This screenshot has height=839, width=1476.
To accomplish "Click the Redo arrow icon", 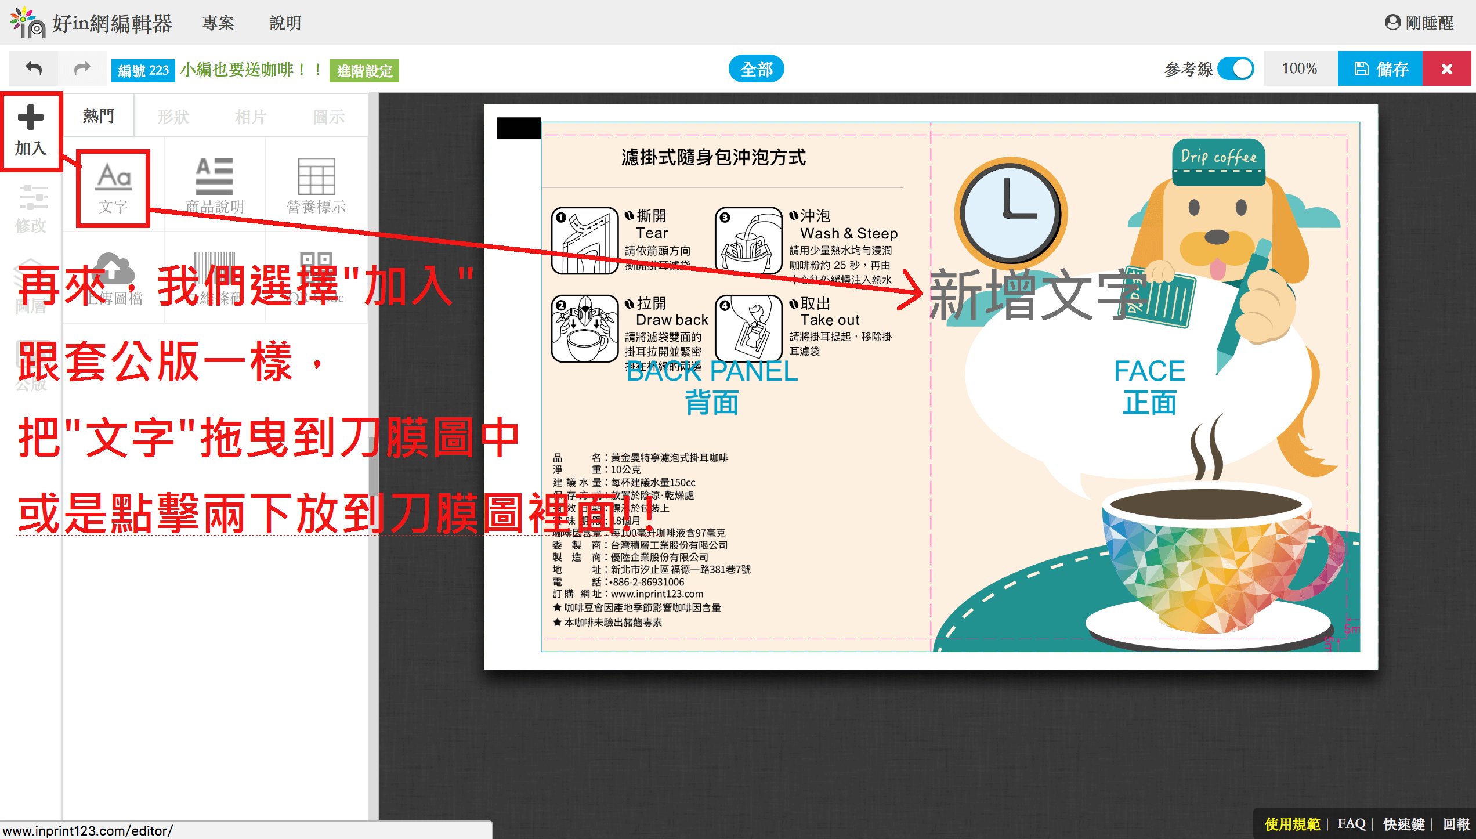I will (x=82, y=69).
